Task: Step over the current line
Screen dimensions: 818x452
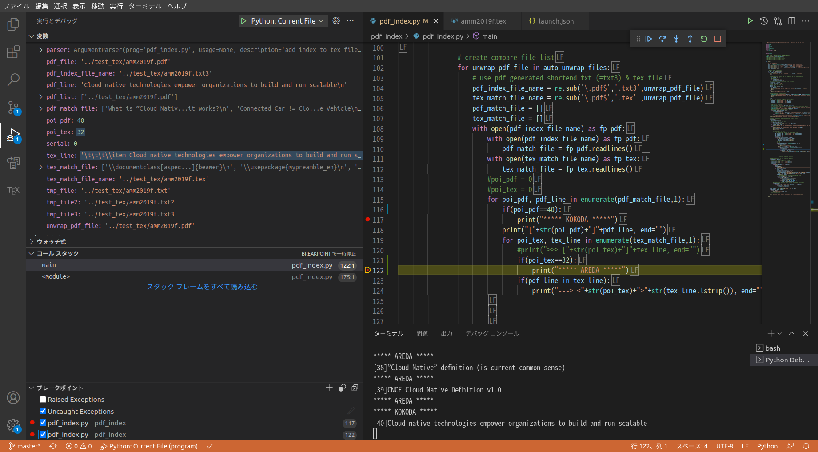Action: pos(662,39)
